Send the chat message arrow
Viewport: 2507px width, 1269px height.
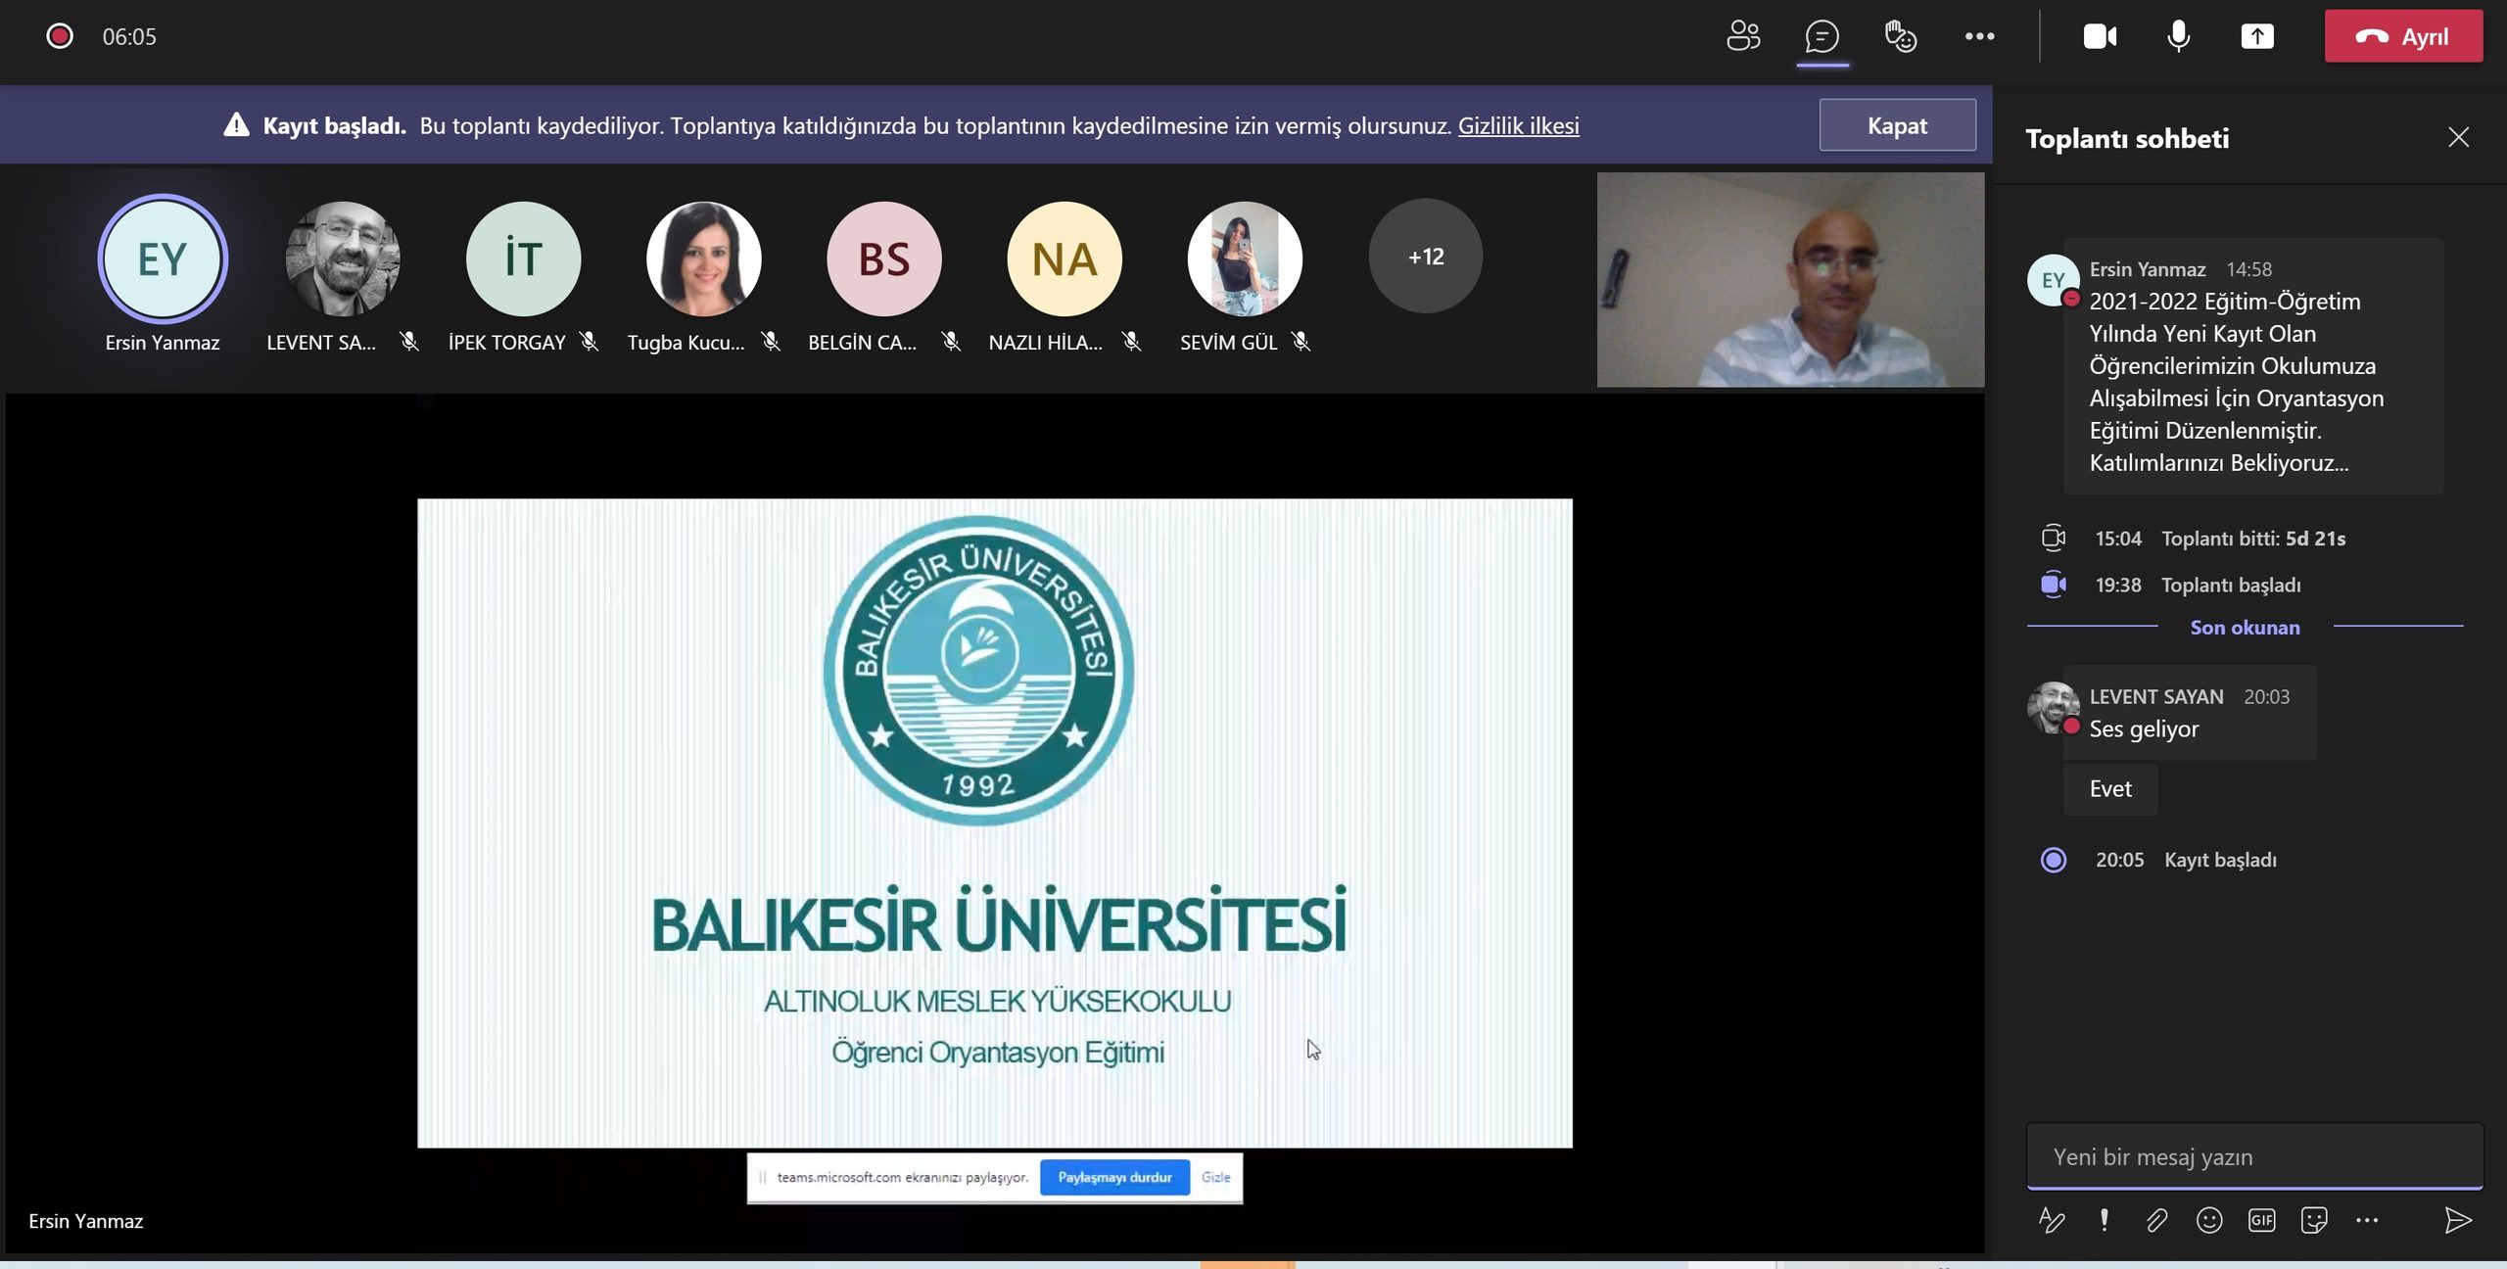[2458, 1220]
